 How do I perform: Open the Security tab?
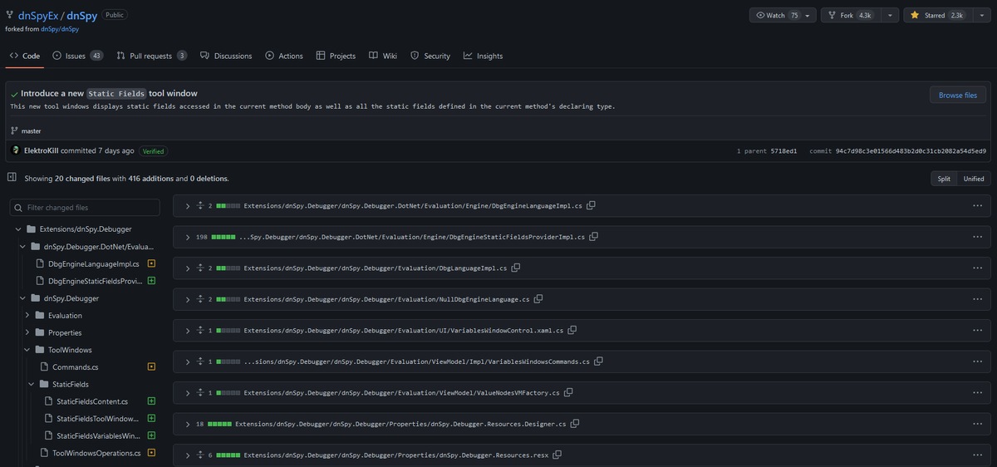pyautogui.click(x=430, y=56)
